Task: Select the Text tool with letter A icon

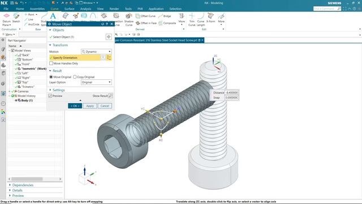Action: (x=53, y=16)
